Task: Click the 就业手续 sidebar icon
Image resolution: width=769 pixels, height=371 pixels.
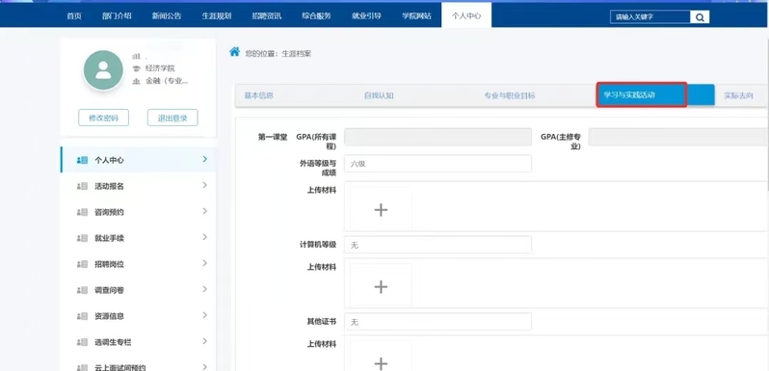Action: (x=83, y=239)
